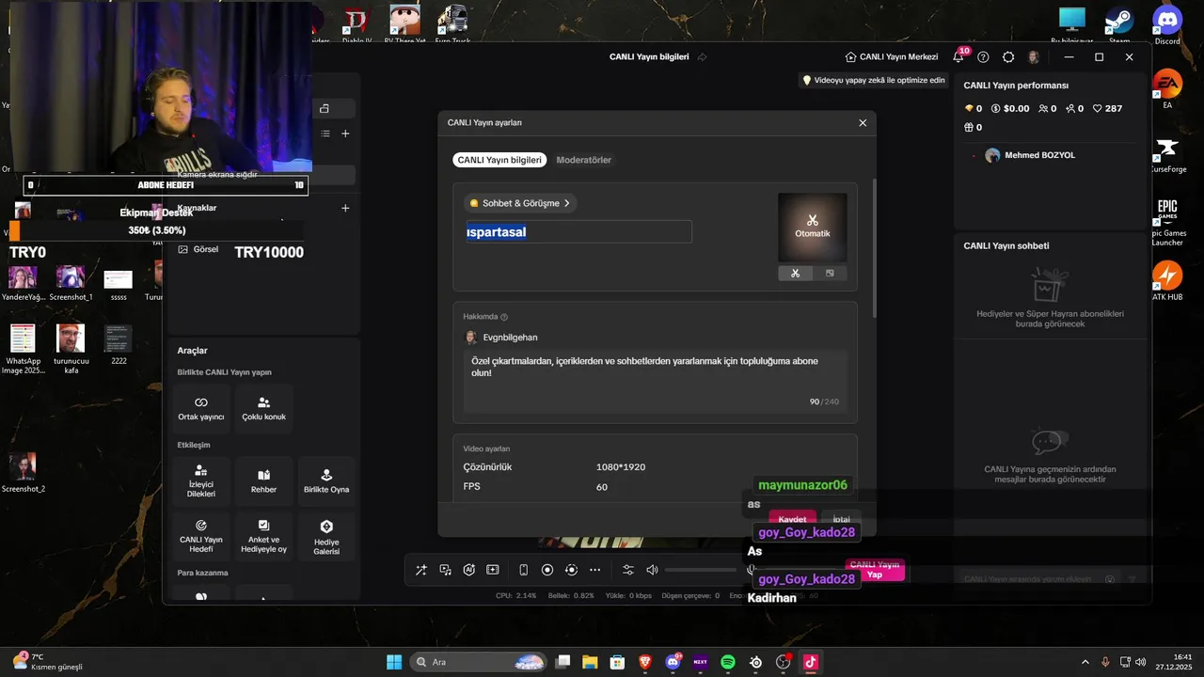Open Brave browser from the taskbar

coord(645,662)
